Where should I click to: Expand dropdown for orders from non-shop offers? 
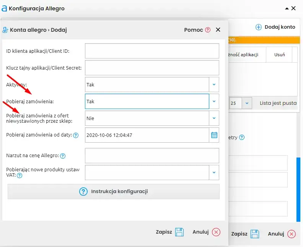[214, 118]
